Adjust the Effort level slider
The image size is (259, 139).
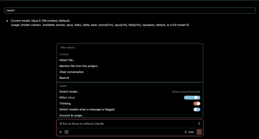[192, 98]
